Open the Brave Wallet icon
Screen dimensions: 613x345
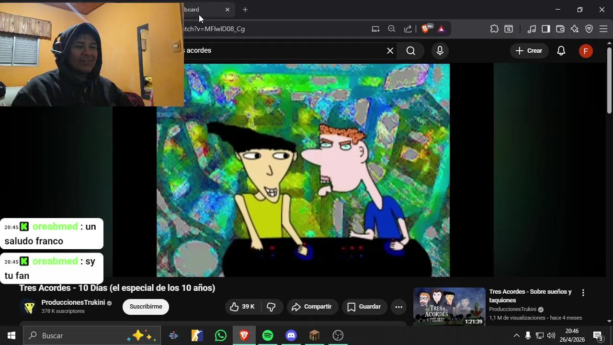560,29
